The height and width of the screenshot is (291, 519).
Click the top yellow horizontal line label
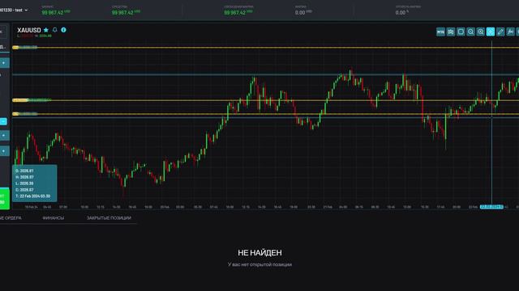[25, 48]
